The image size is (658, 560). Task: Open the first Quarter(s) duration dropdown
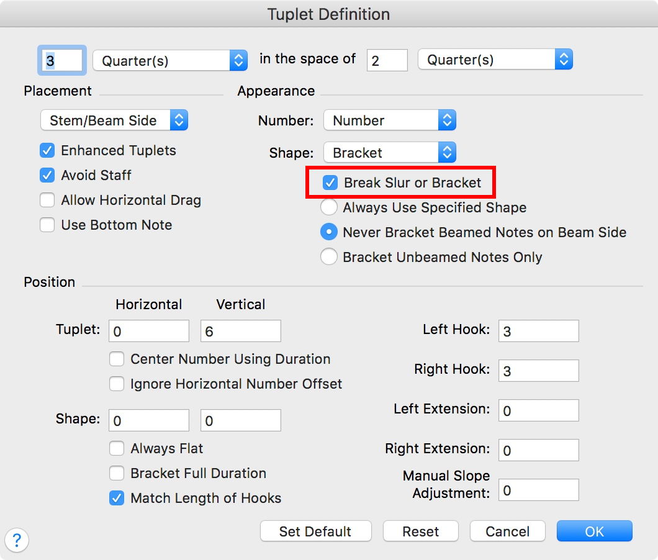170,60
